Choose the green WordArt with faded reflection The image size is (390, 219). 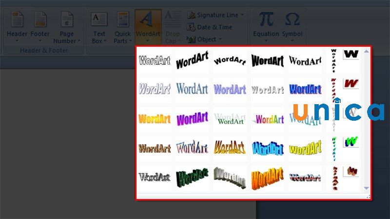click(x=230, y=119)
